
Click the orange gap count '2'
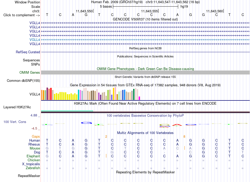tap(106, 137)
